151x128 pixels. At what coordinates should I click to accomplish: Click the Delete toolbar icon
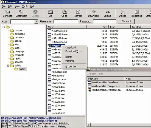click(x=123, y=12)
